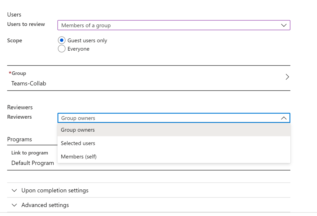Screen dimensions: 317x216
Task: Pick Members (self) in the reviewers list
Action: 79,157
